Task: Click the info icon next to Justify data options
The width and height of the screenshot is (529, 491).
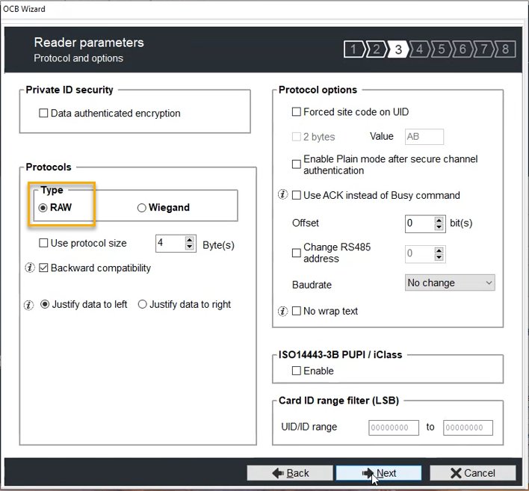Action: [30, 305]
